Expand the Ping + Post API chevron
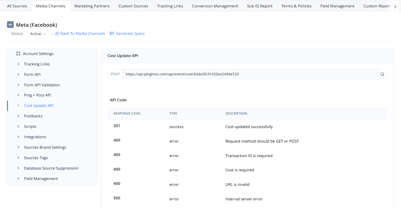The width and height of the screenshot is (401, 208). (x=18, y=95)
